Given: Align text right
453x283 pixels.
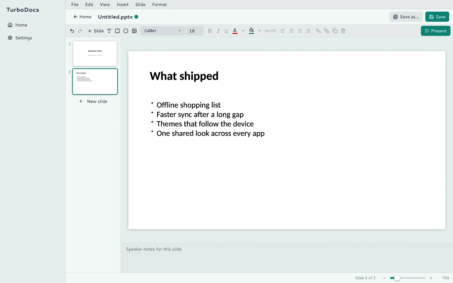Looking at the screenshot, I should (300, 31).
